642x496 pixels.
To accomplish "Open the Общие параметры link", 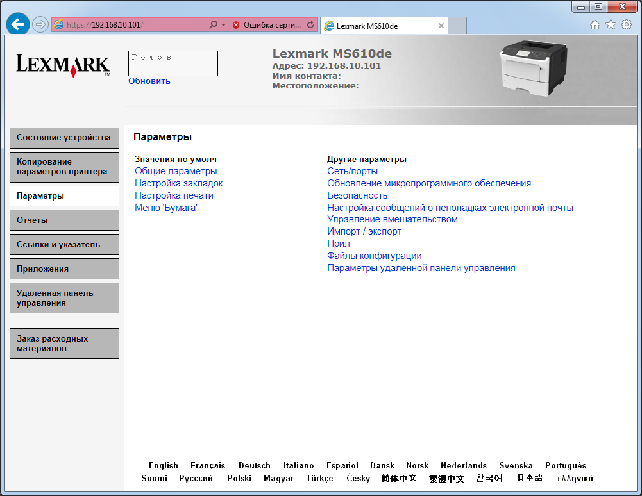I will (176, 171).
